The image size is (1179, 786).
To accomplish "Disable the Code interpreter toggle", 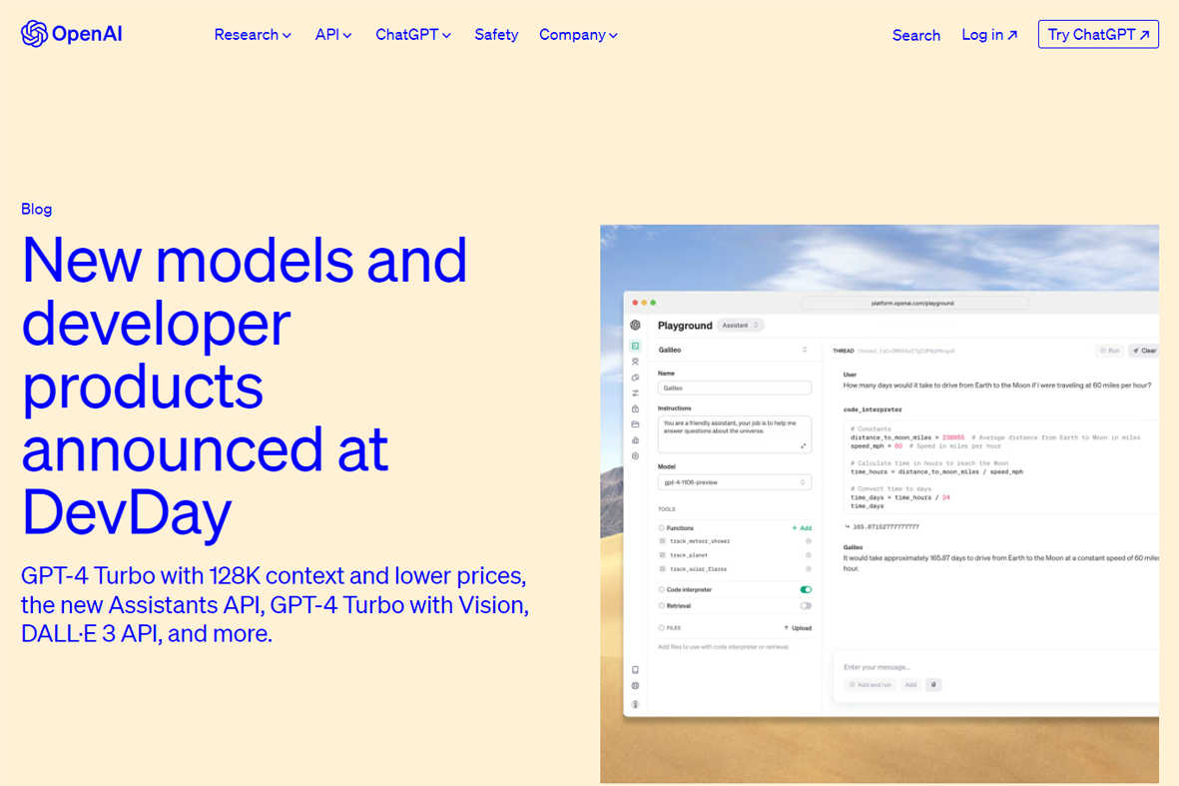I will pos(805,589).
